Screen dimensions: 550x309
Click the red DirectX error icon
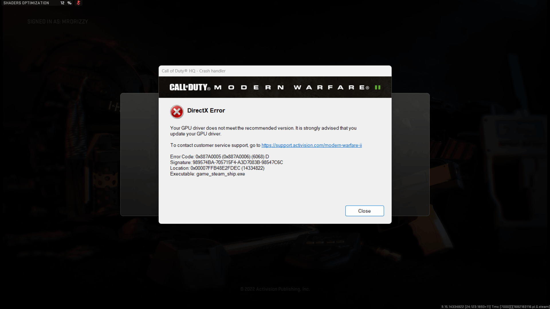(x=177, y=112)
